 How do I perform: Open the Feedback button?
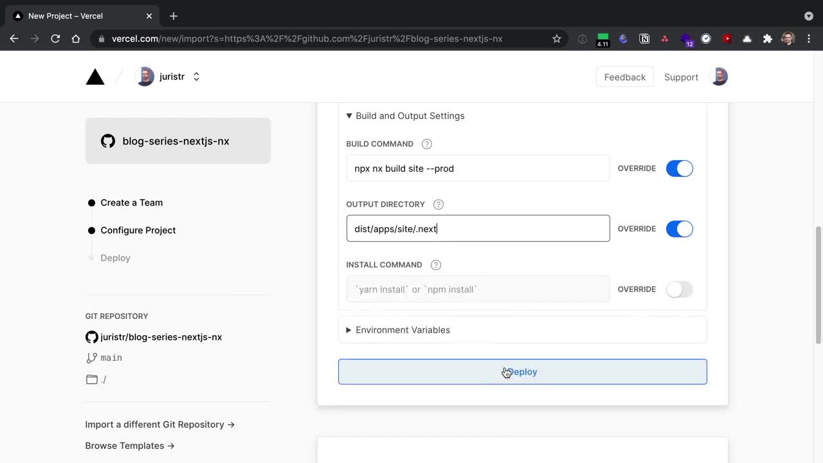coord(624,77)
